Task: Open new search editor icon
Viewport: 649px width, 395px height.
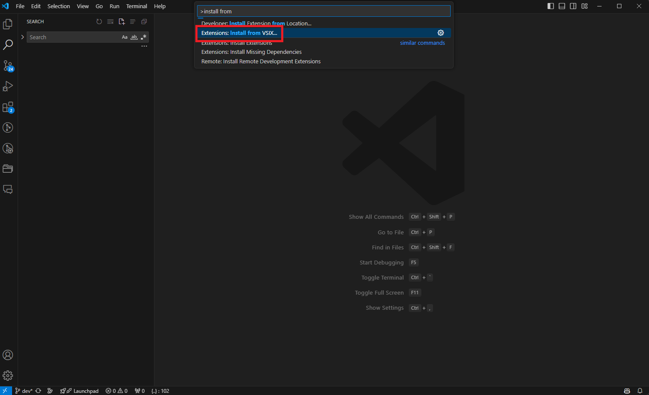Action: (x=122, y=22)
